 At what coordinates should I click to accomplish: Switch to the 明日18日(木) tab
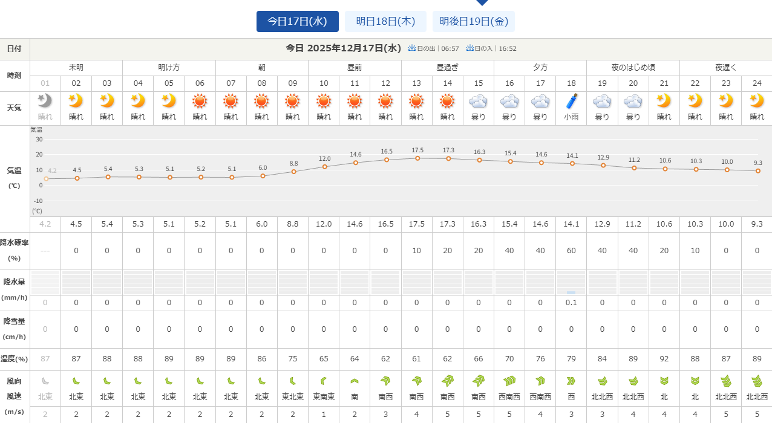coord(385,21)
